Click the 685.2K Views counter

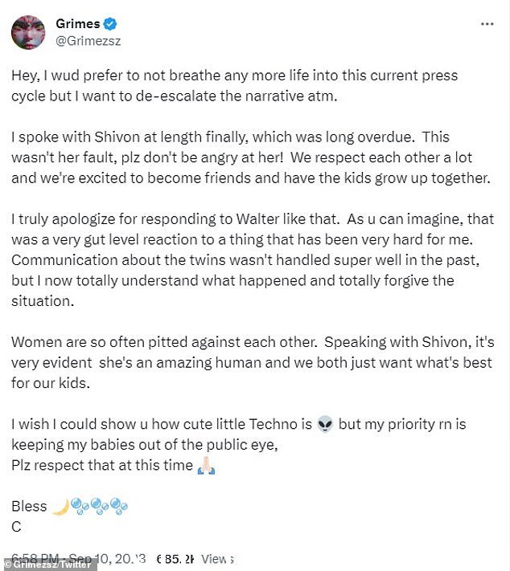(195, 559)
